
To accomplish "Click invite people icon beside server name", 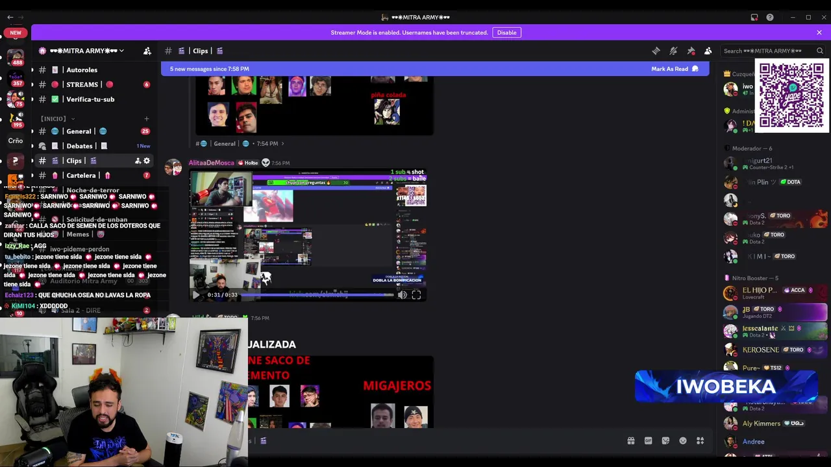I will tap(147, 51).
